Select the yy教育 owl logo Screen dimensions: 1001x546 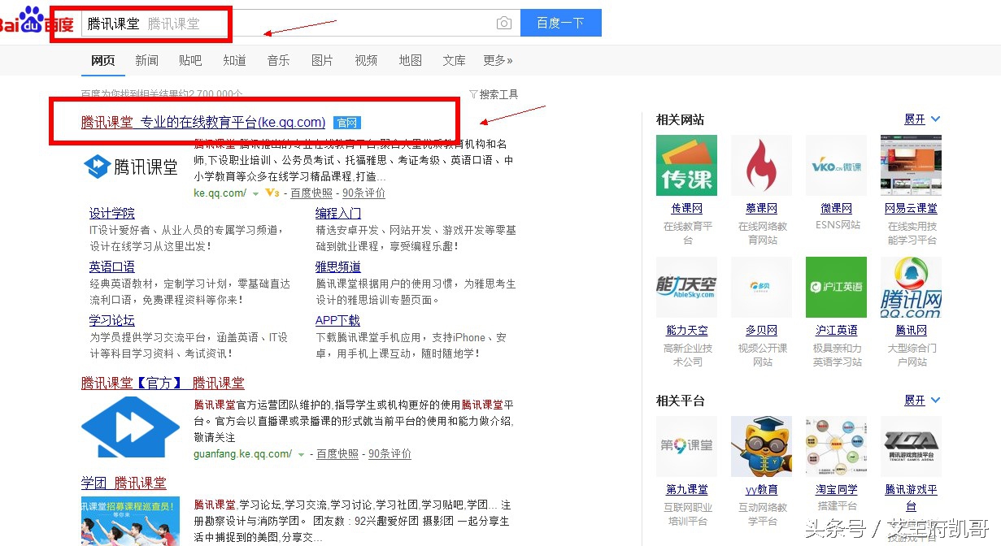tap(761, 445)
